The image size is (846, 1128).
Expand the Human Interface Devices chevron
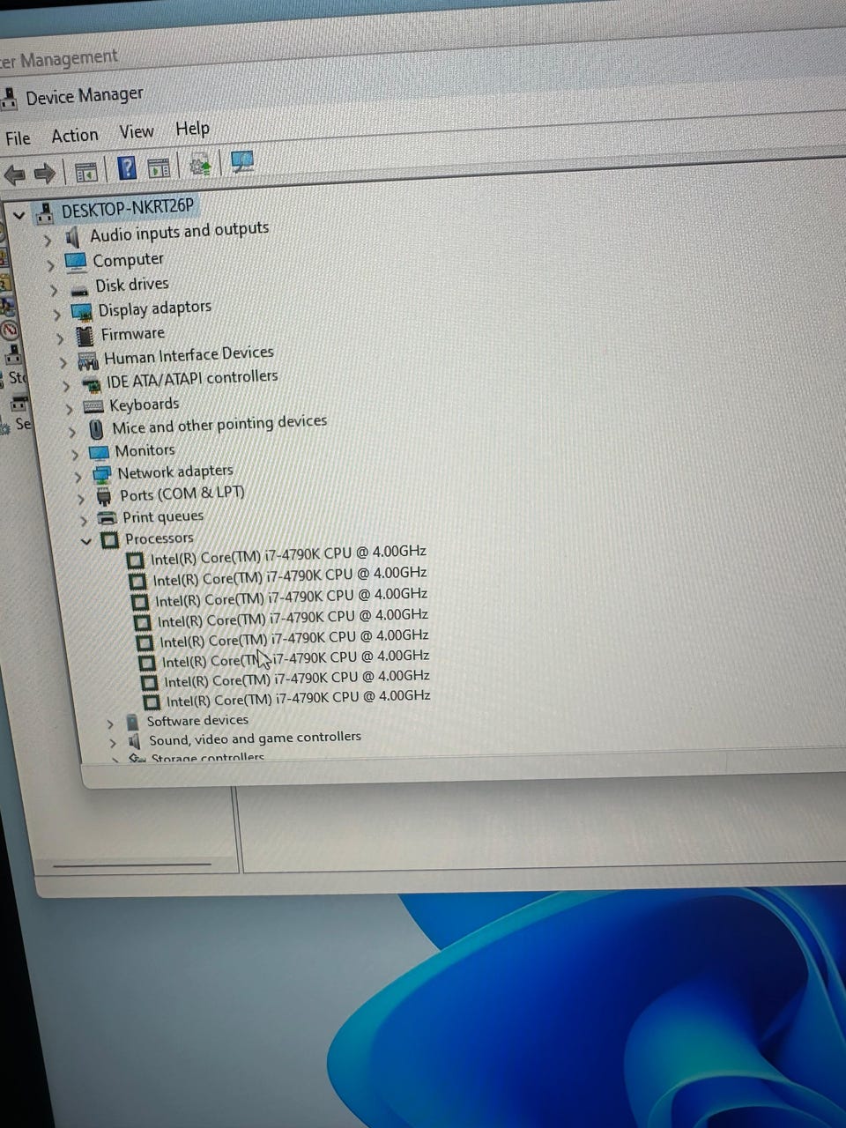(63, 361)
